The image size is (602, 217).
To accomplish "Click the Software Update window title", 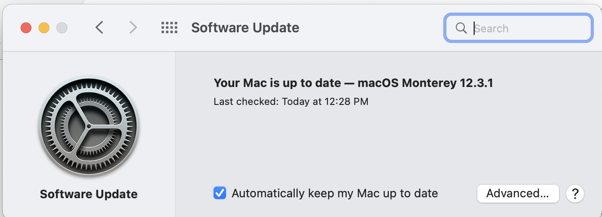I will click(x=245, y=28).
